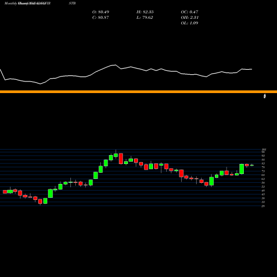This screenshot has height=277, width=277.
Task: Click the 38 price axis label
Action: 263,198
